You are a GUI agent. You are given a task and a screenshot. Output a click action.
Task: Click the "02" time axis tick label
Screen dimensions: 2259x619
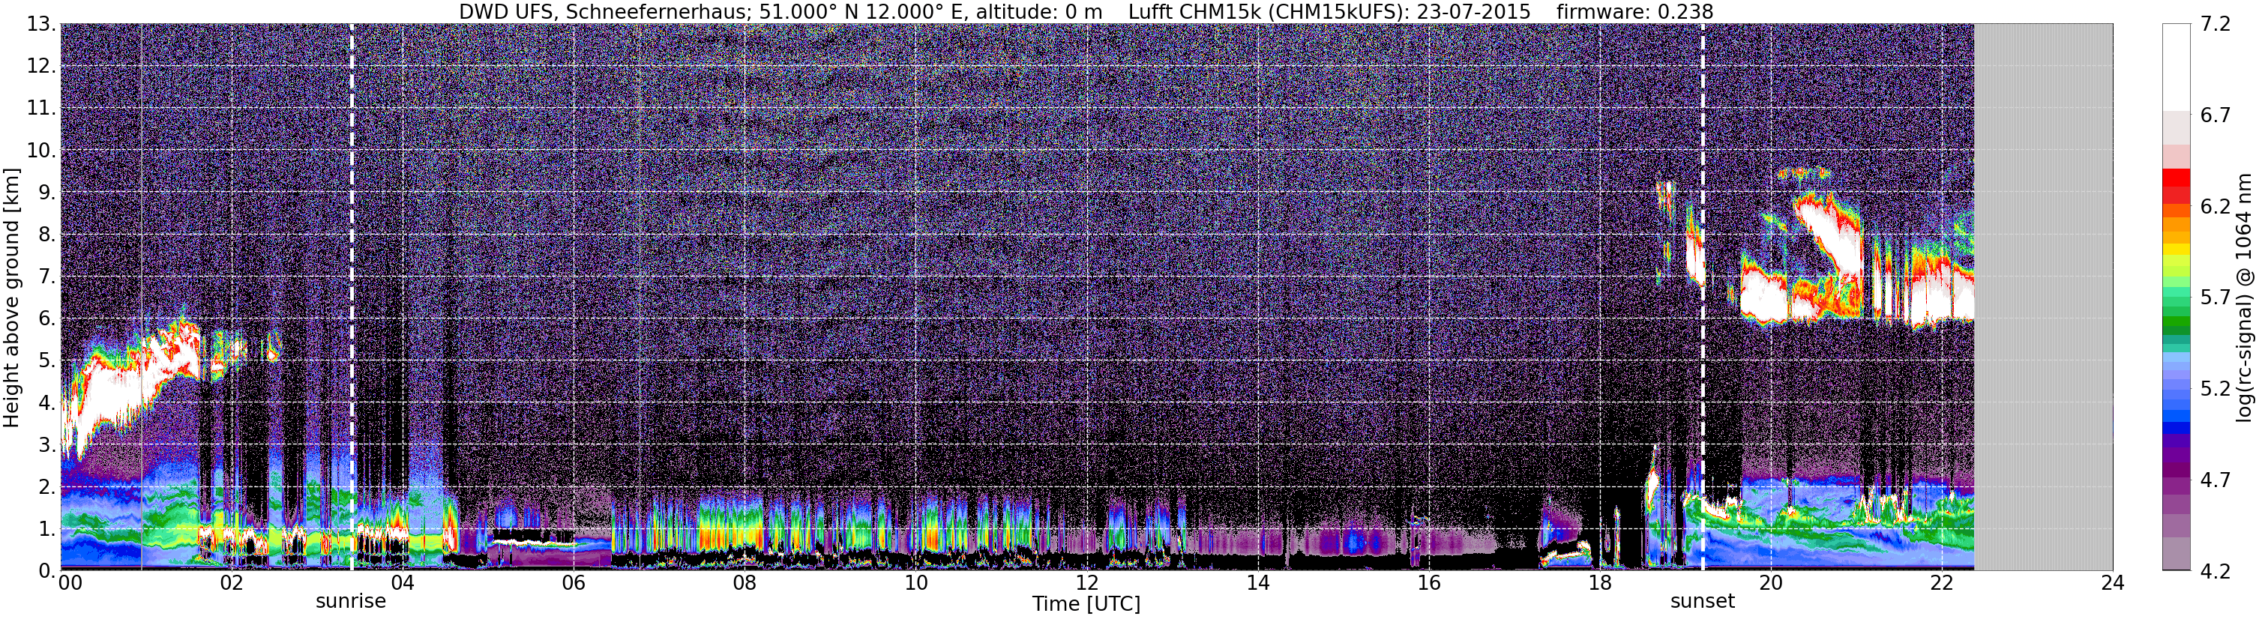[x=232, y=583]
